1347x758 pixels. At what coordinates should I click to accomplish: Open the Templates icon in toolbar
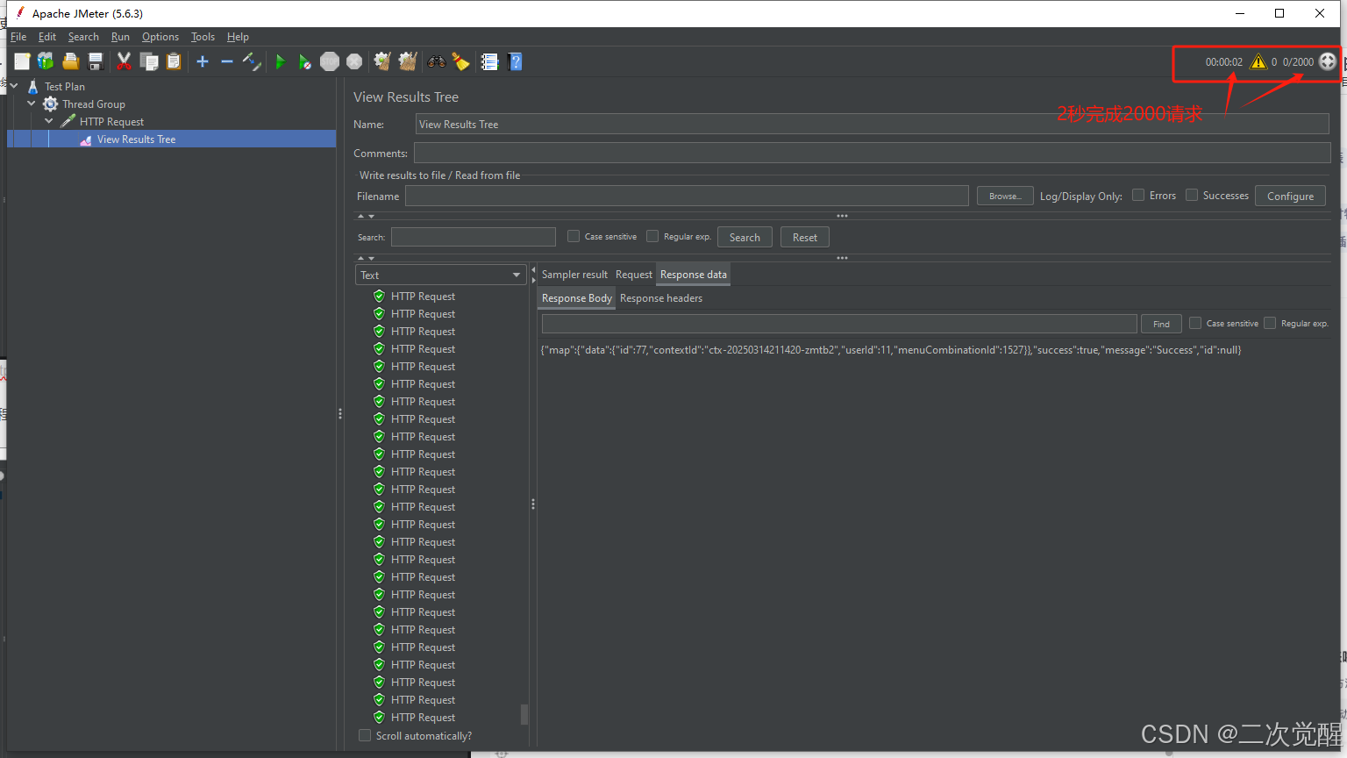(46, 61)
